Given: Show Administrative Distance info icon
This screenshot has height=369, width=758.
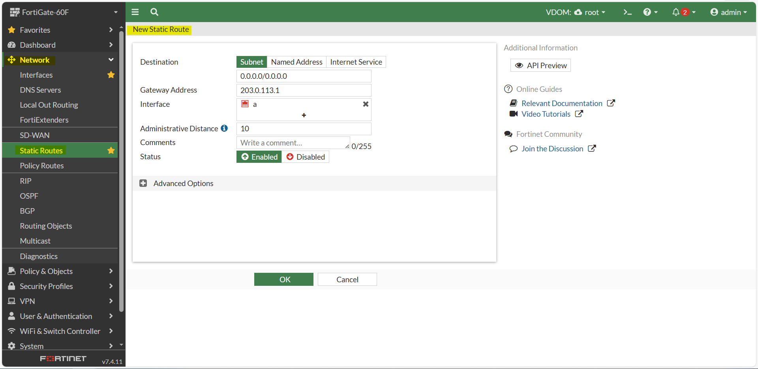Looking at the screenshot, I should (224, 128).
